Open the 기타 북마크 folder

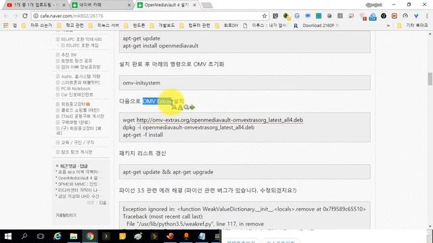(x=413, y=26)
